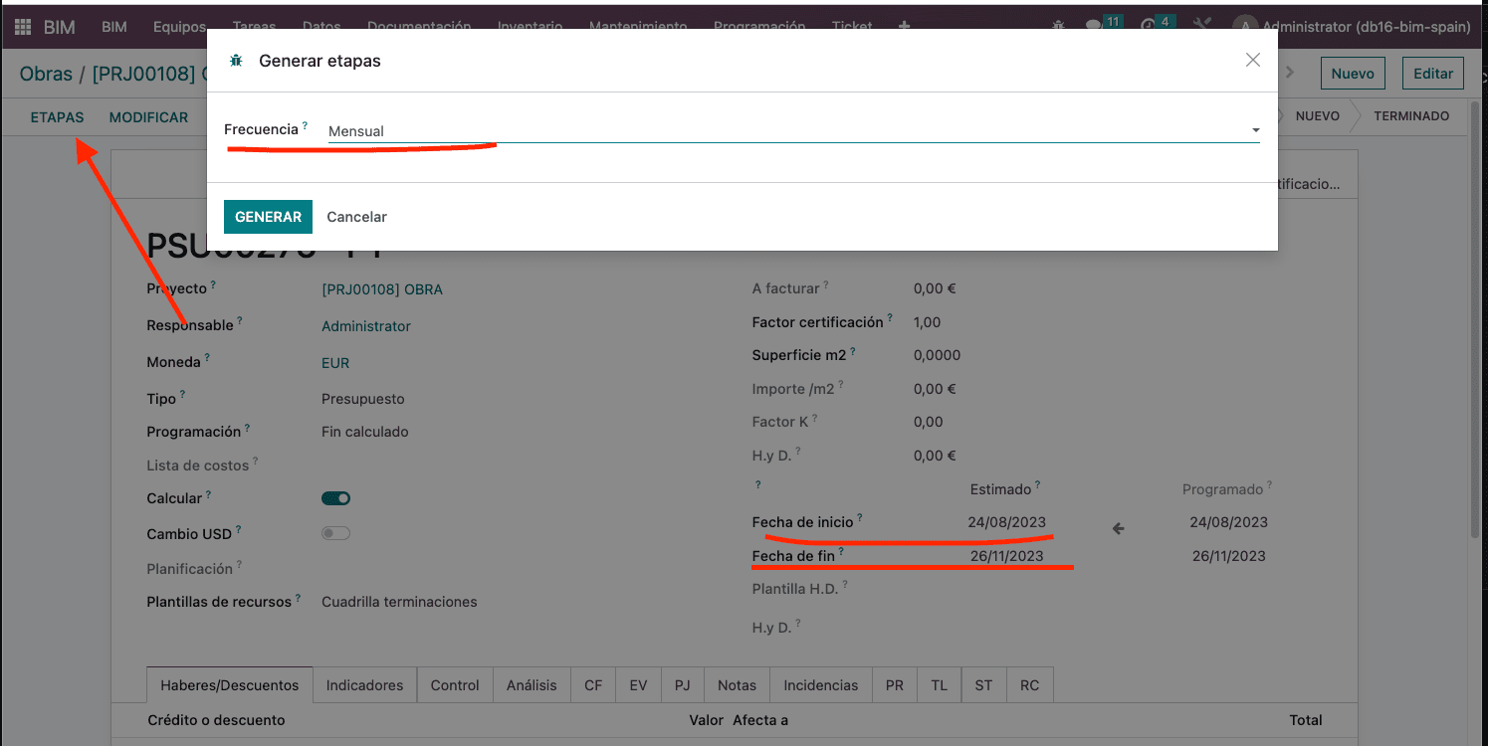The height and width of the screenshot is (746, 1488).
Task: Open the Frecuencia dropdown showing Mensual
Action: pyautogui.click(x=793, y=131)
